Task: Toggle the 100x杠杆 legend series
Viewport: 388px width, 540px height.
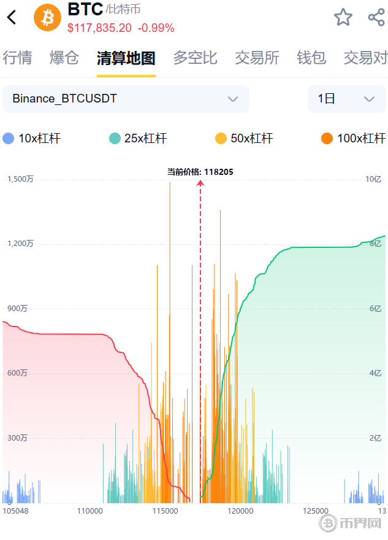Action: pos(353,138)
